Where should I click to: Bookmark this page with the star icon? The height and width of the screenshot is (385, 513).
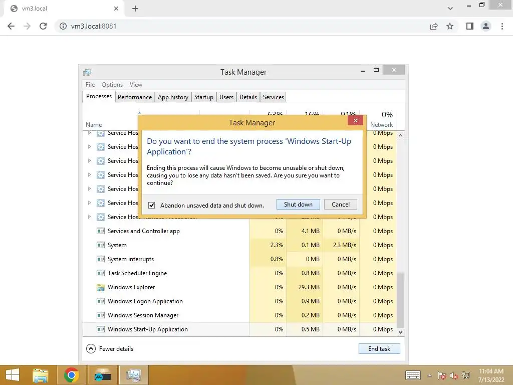[x=450, y=26]
